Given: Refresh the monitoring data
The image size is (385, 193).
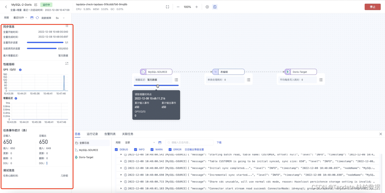Looking at the screenshot, I should (37, 18).
